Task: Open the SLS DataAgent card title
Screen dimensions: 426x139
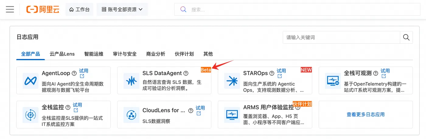Action: pyautogui.click(x=162, y=73)
